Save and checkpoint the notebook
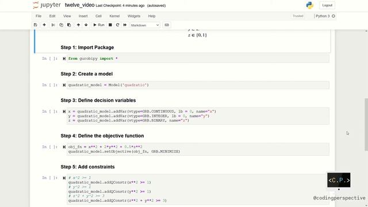 coord(36,25)
